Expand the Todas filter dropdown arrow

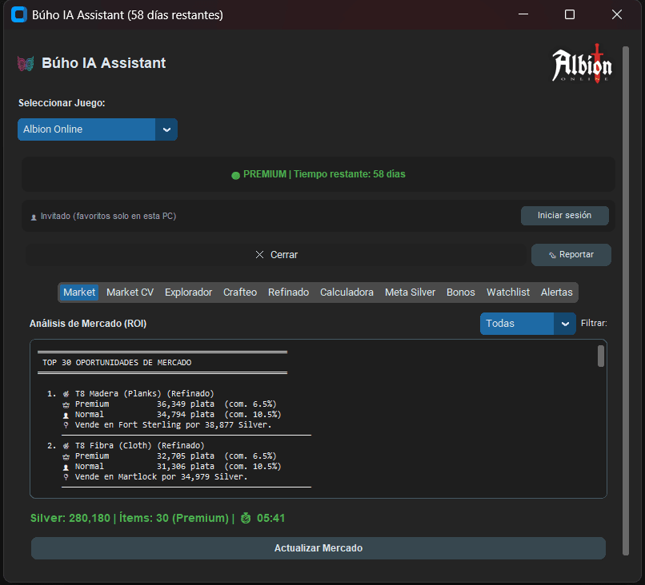(565, 324)
